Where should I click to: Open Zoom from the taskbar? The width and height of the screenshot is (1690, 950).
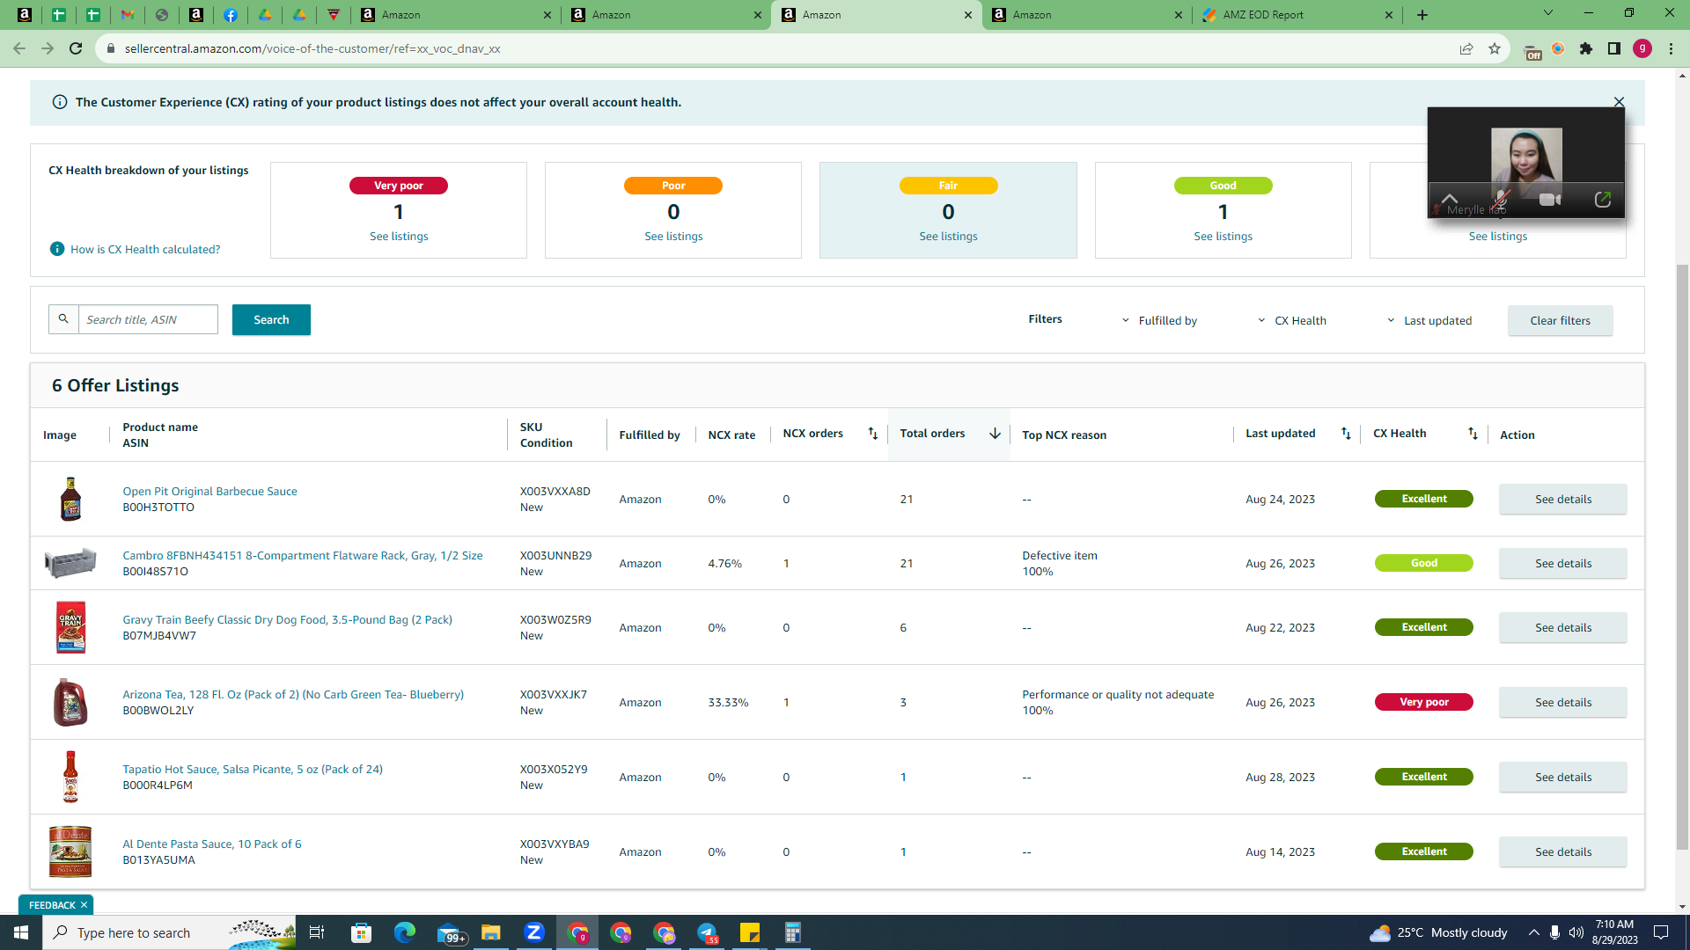pos(533,932)
